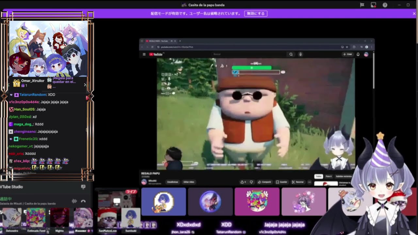Screen dimensions: 418x235
Task: Open more actions three-dot button under video
Action: (310, 182)
